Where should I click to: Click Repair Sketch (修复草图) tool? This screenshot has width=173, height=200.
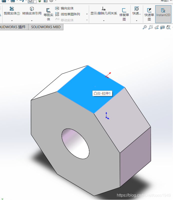click(124, 14)
